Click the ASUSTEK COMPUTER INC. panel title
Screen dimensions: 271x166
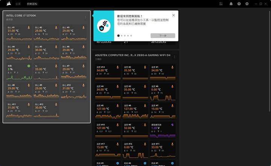(x=132, y=55)
